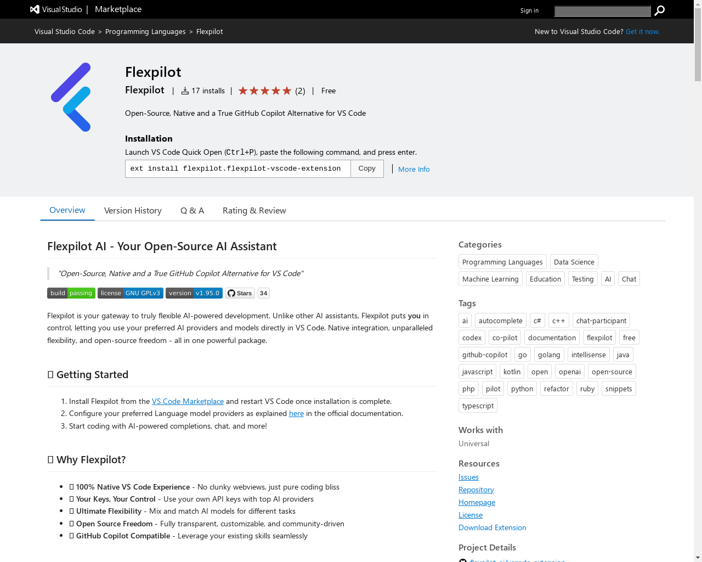Image resolution: width=702 pixels, height=562 pixels.
Task: Select the AI category chip
Action: [608, 279]
